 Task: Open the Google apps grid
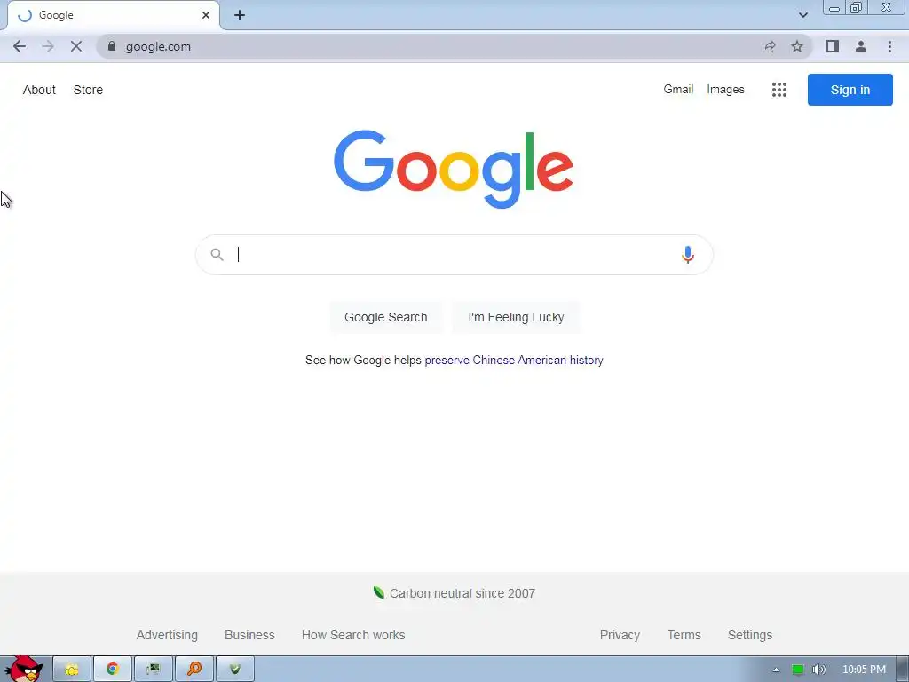point(779,90)
